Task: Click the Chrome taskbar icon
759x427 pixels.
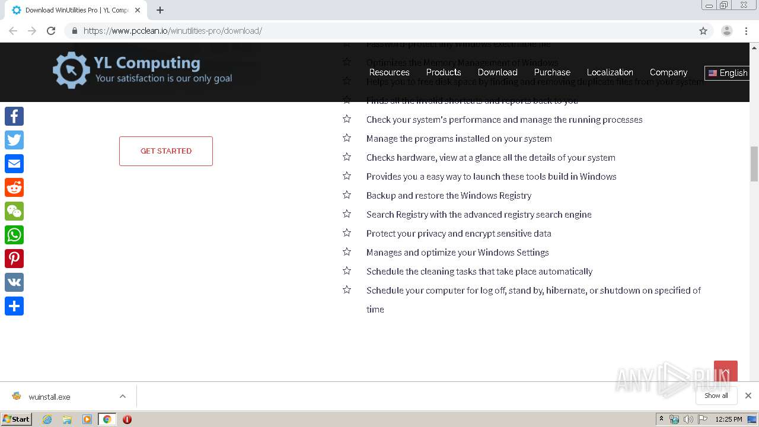Action: click(x=107, y=419)
